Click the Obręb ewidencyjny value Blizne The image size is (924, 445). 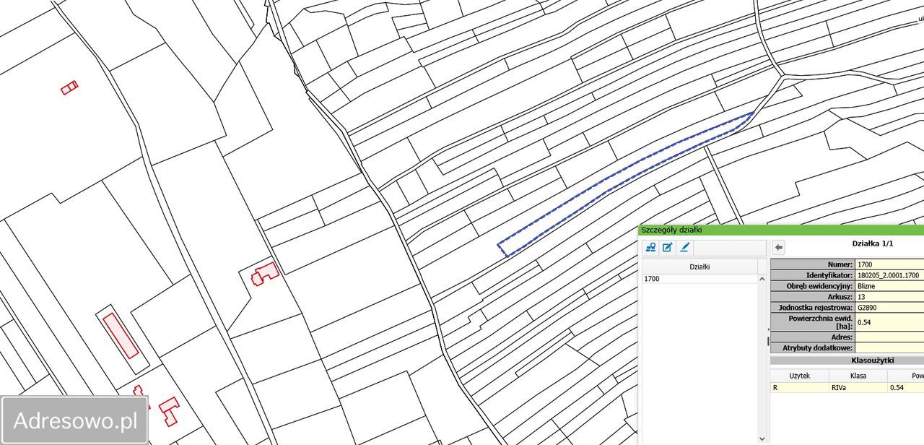point(889,286)
